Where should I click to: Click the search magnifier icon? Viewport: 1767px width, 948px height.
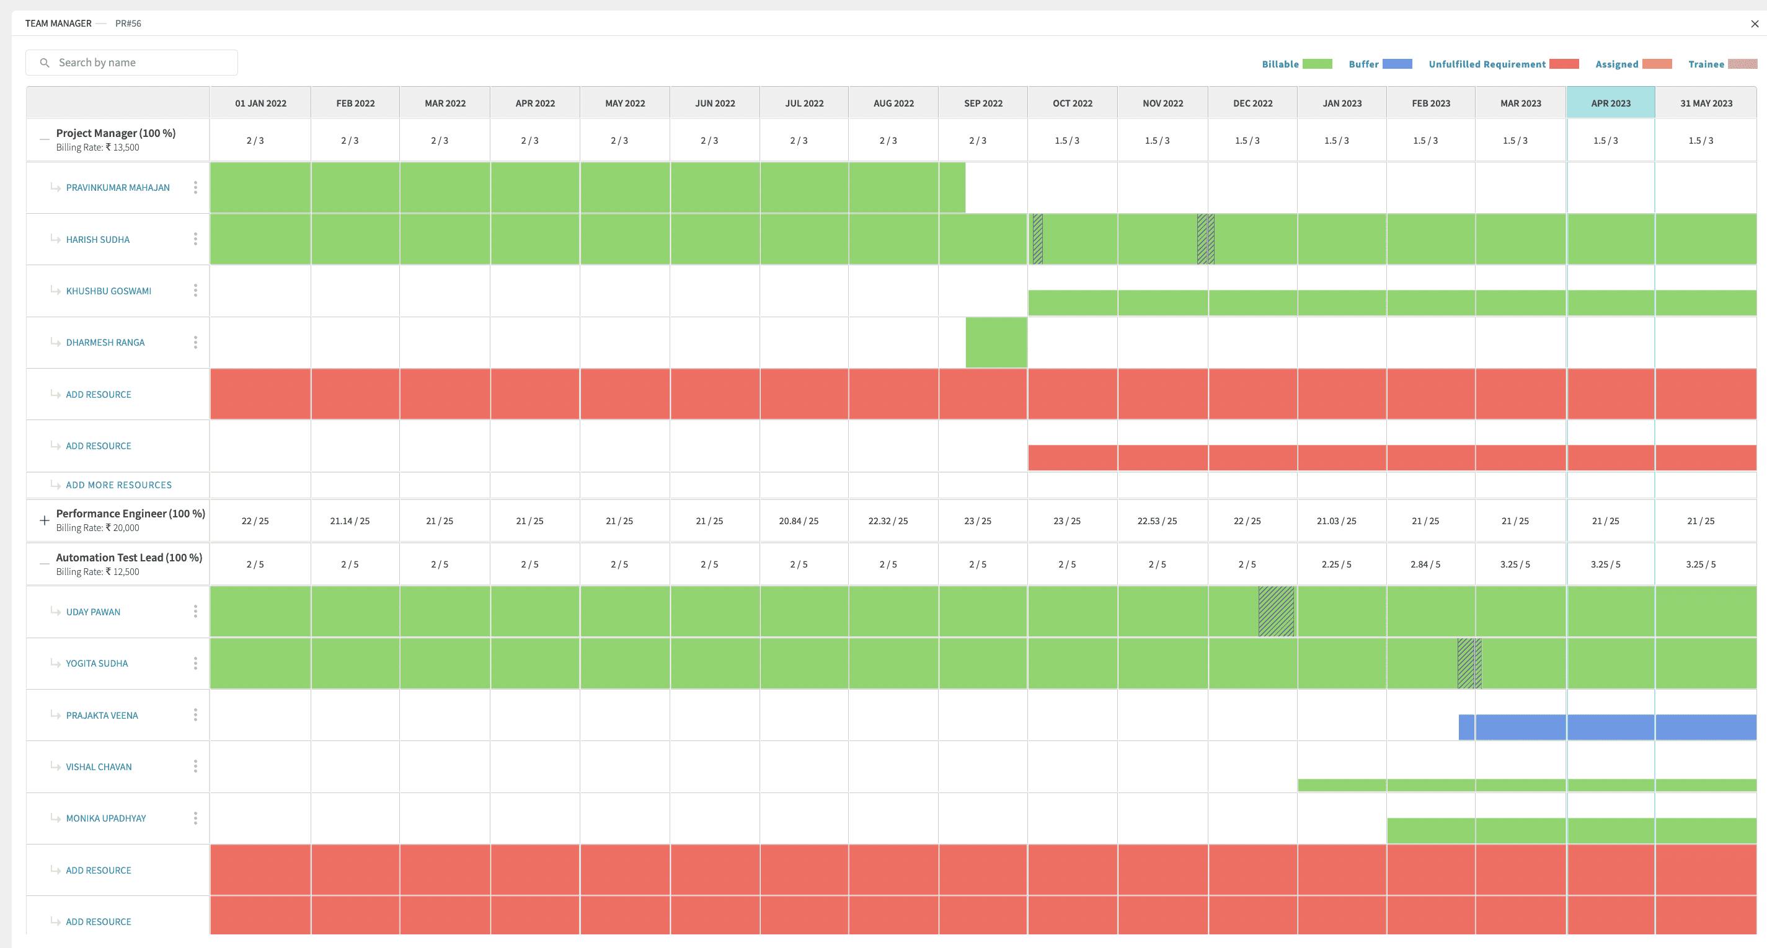click(45, 63)
